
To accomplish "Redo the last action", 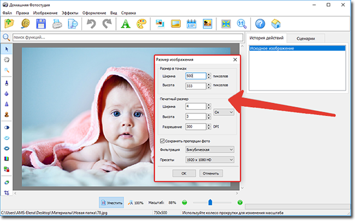I will click(x=107, y=24).
